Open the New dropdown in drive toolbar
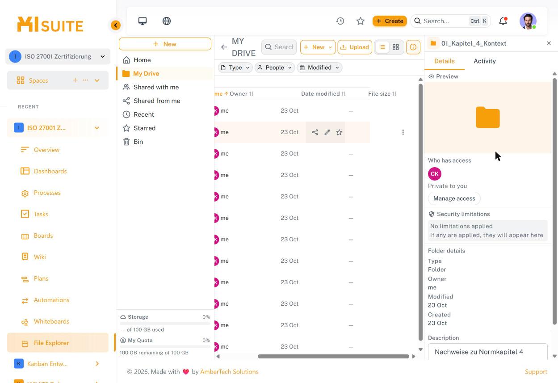Viewport: 558px width, 383px height. pyautogui.click(x=318, y=47)
